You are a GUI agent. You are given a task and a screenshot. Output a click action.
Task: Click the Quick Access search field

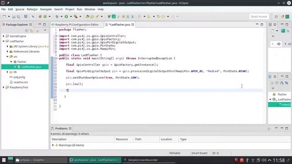(x=259, y=16)
